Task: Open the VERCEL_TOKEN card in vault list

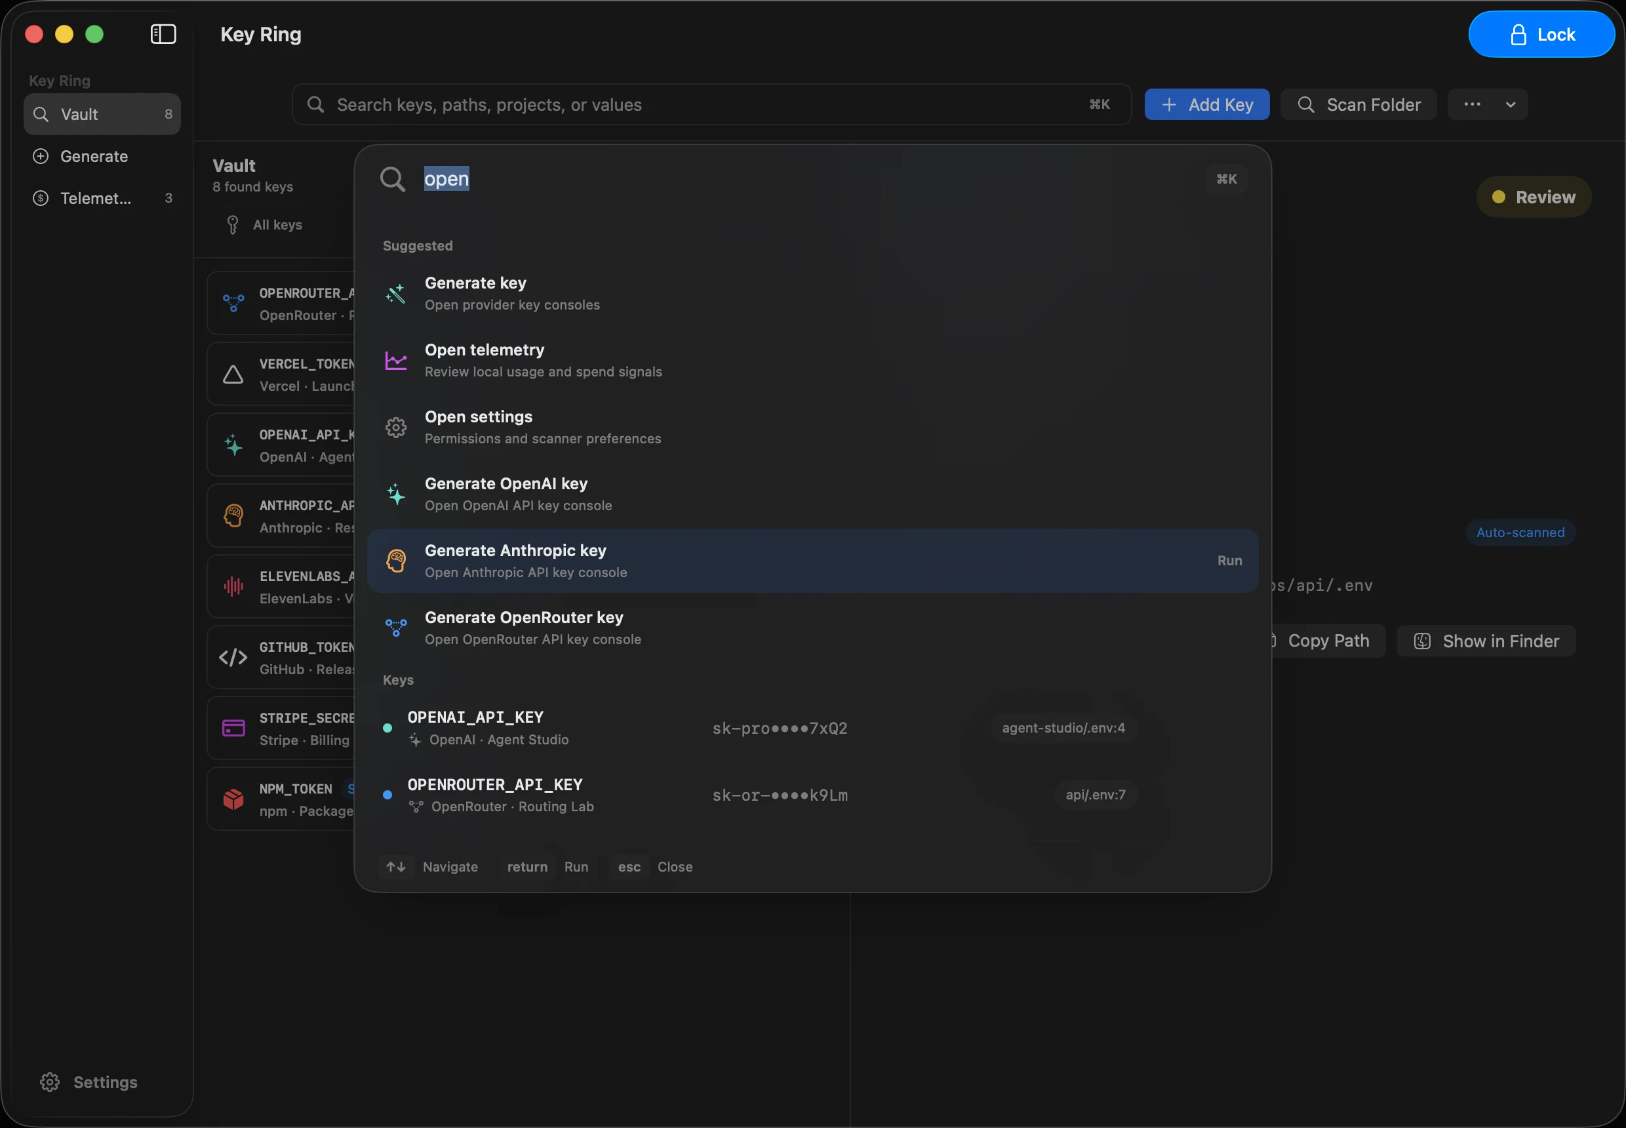Action: 281,374
